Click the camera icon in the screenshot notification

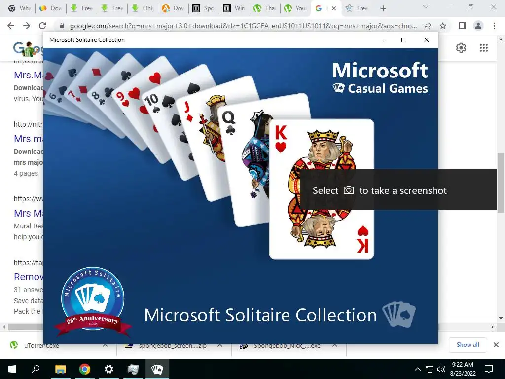(349, 190)
